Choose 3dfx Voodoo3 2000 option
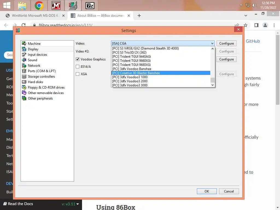This screenshot has height=210, width=280. point(161,81)
